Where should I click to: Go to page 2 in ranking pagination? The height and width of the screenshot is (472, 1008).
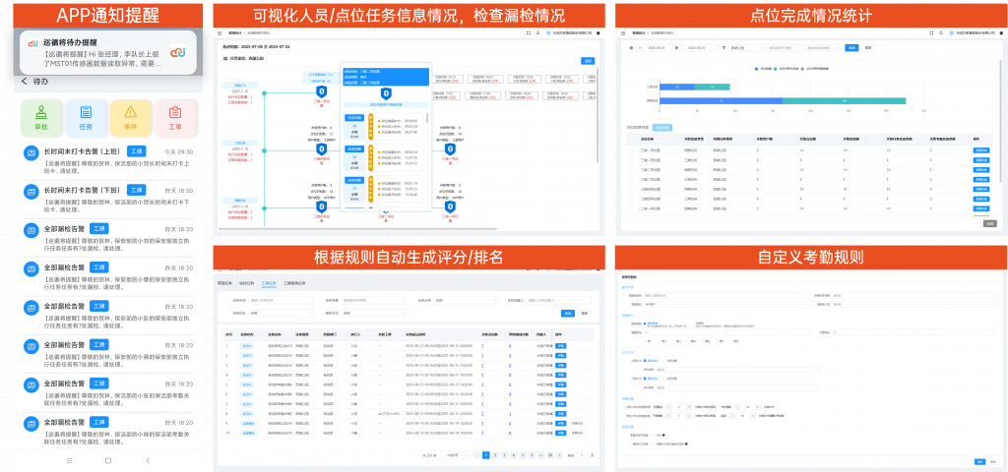pos(495,455)
